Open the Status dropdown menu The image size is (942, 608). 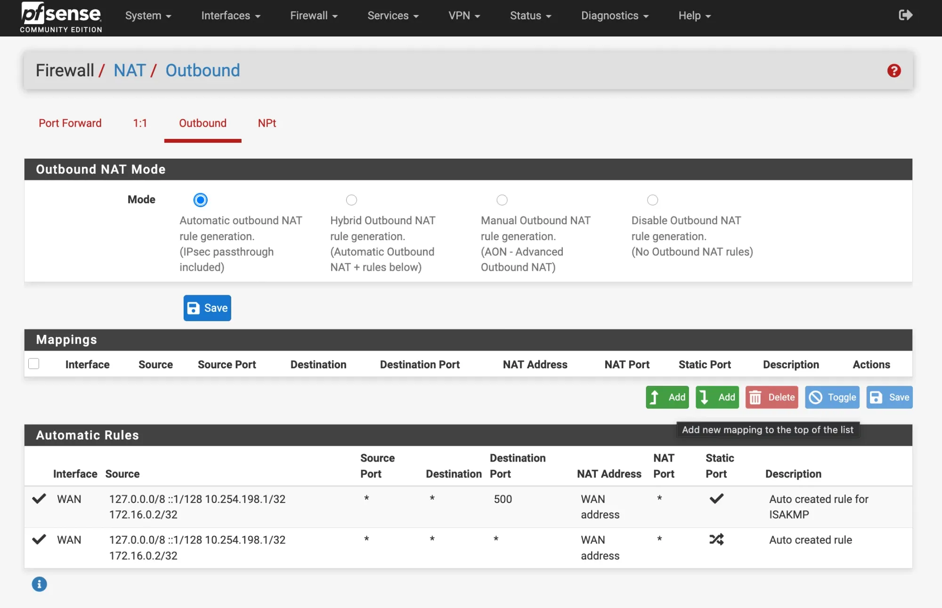[530, 16]
